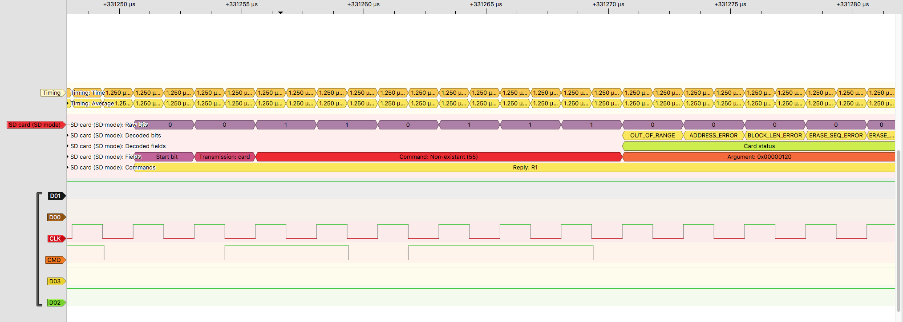Image resolution: width=903 pixels, height=322 pixels.
Task: Select the BLOCK_LEN_ERROR decoded bit
Action: point(775,136)
